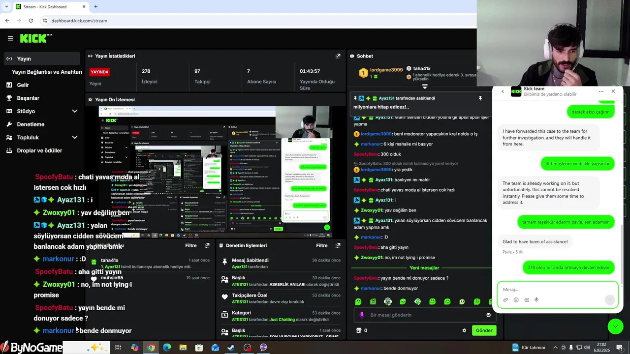Insert the first green emote in the emote row
Image resolution: width=630 pixels, height=354 pixels.
358,301
